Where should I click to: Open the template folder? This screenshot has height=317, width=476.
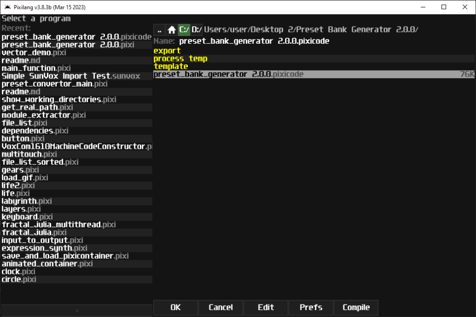[x=171, y=66]
